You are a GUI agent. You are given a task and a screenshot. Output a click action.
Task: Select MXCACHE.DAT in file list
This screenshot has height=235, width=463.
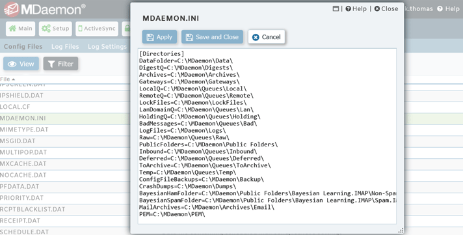click(x=23, y=164)
